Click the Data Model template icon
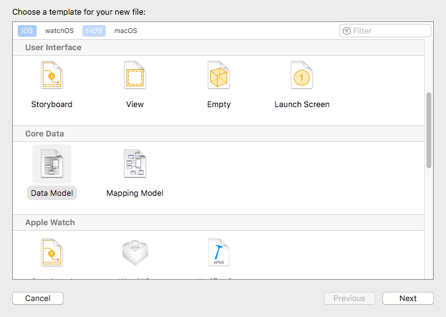Screen dimensions: 446x317 (52, 164)
